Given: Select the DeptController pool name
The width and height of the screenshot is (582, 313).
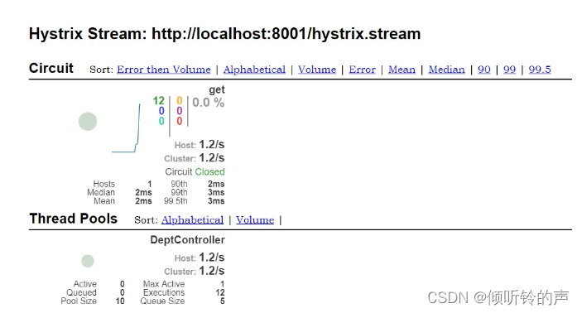Looking at the screenshot, I should click(187, 240).
